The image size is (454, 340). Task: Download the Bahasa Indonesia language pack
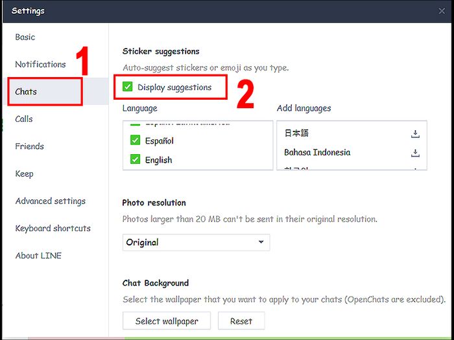tap(416, 153)
